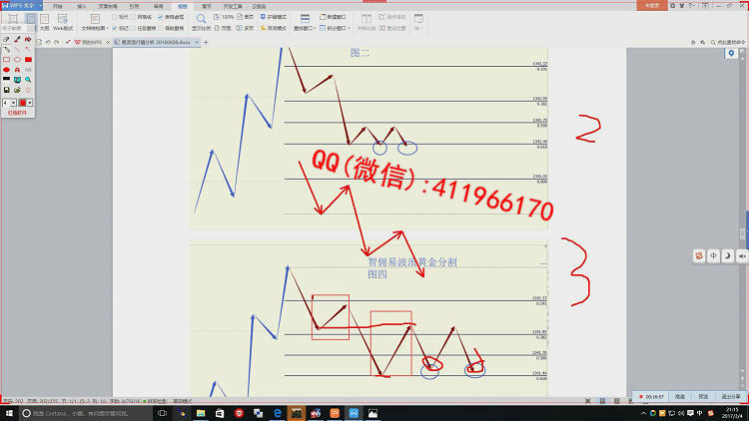Pick the magnifier tool in annotation palette
The width and height of the screenshot is (749, 421).
[x=28, y=79]
